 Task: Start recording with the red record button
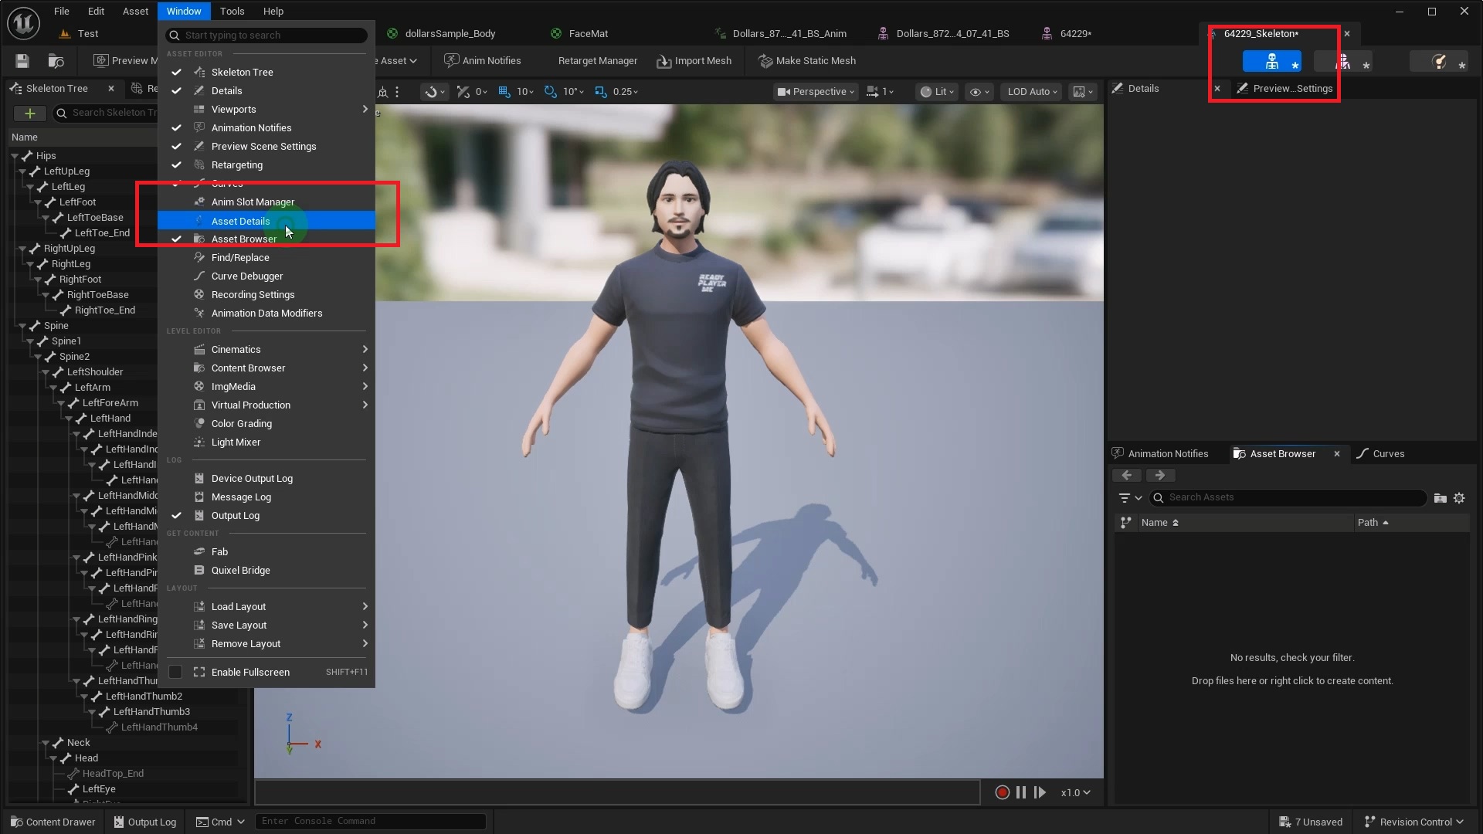1002,792
